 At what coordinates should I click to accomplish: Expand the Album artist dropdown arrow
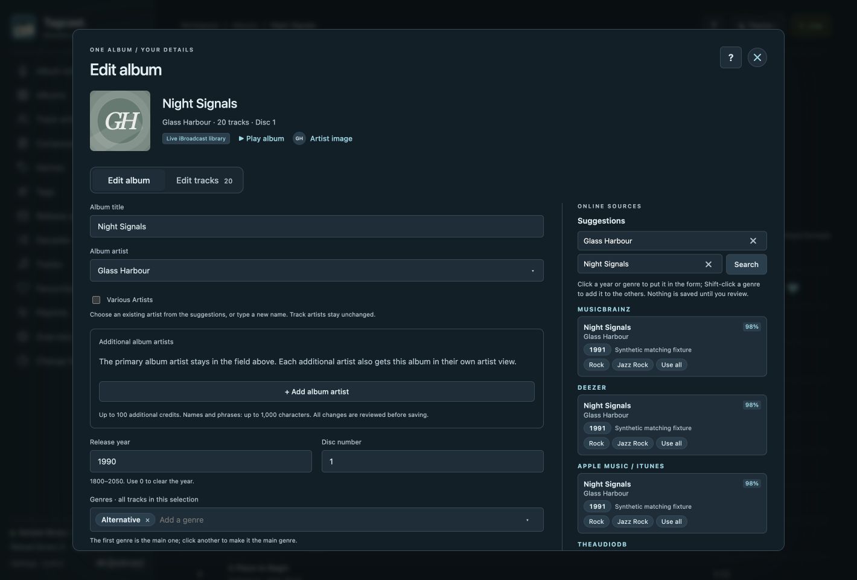tap(532, 271)
